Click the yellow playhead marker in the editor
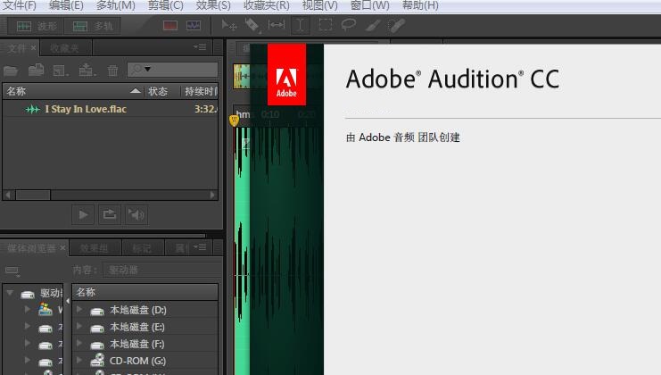The width and height of the screenshot is (661, 375). (234, 121)
